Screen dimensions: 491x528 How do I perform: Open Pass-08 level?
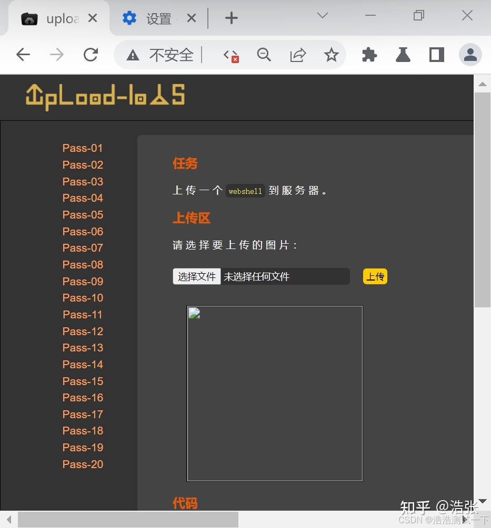click(83, 265)
